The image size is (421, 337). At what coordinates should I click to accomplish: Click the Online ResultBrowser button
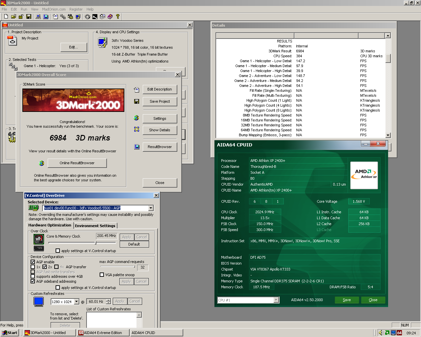click(77, 163)
